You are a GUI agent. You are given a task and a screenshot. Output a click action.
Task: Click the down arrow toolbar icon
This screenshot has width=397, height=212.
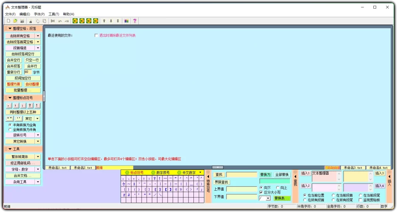pyautogui.click(x=111, y=21)
